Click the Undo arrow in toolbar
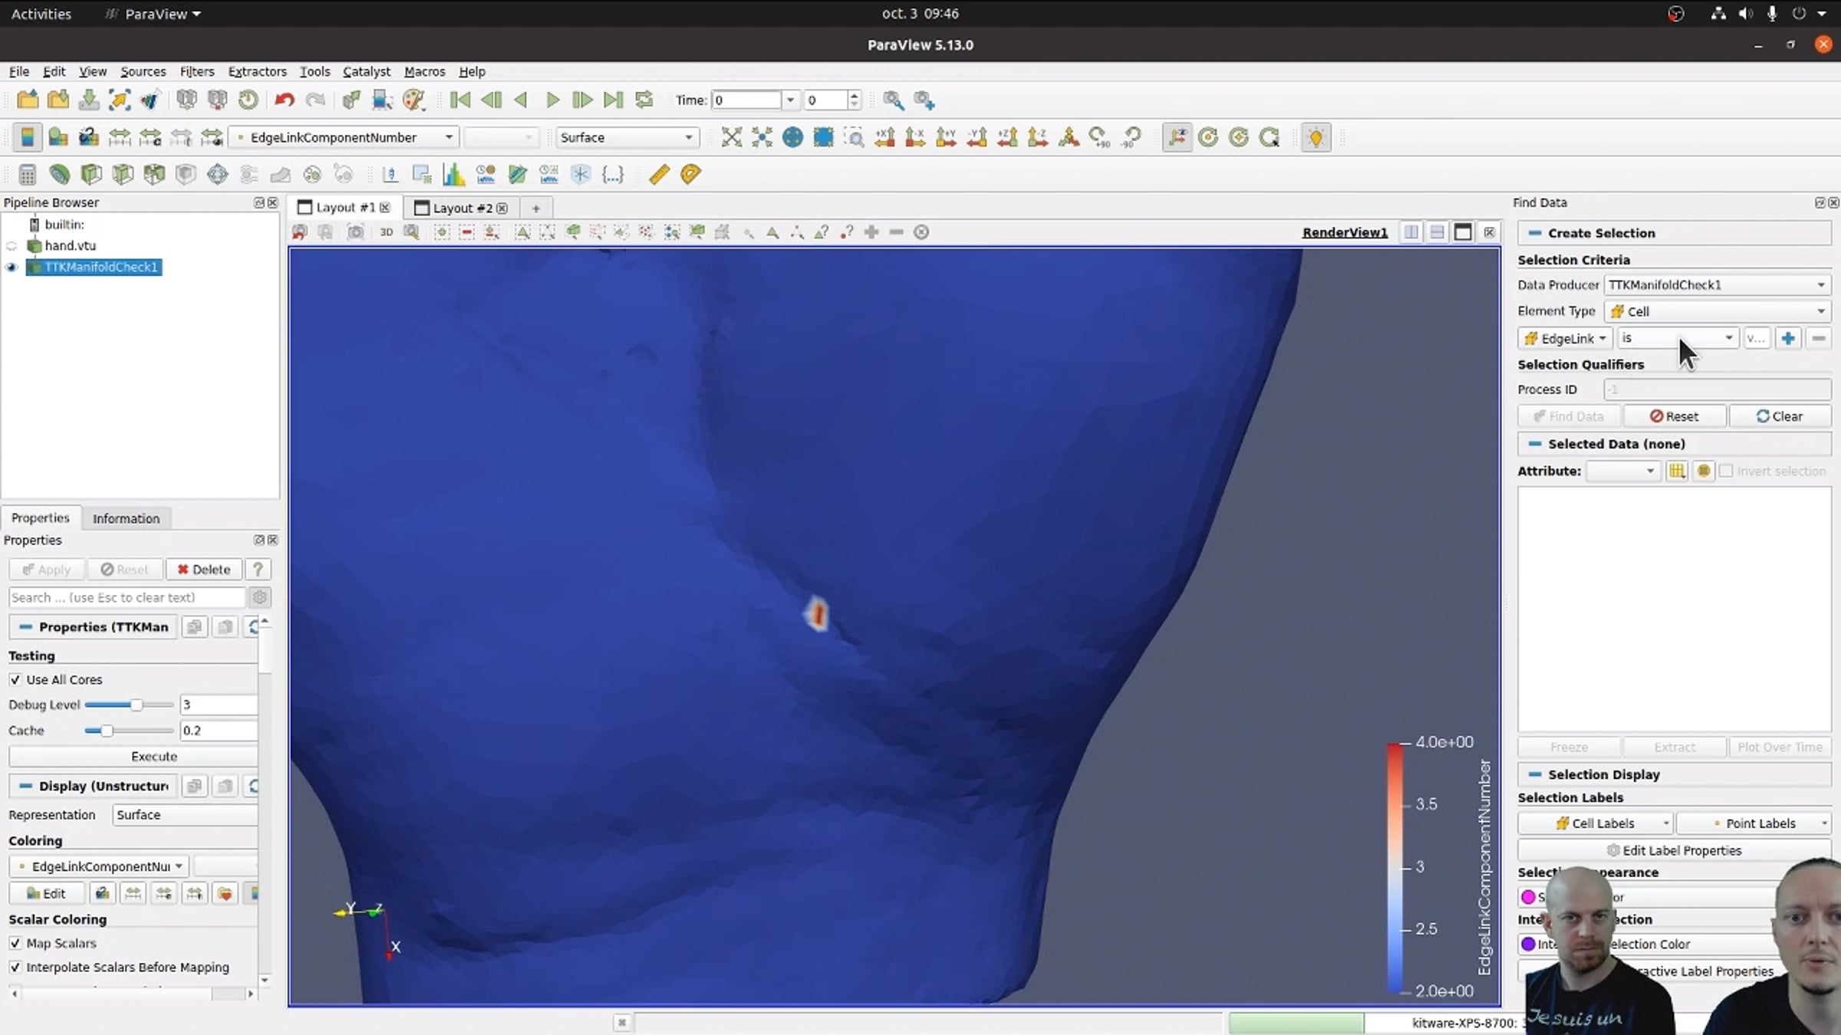The width and height of the screenshot is (1841, 1035). coord(285,100)
